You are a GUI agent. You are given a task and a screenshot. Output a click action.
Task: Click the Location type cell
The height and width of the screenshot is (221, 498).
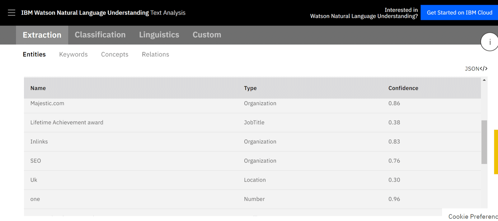click(x=255, y=180)
